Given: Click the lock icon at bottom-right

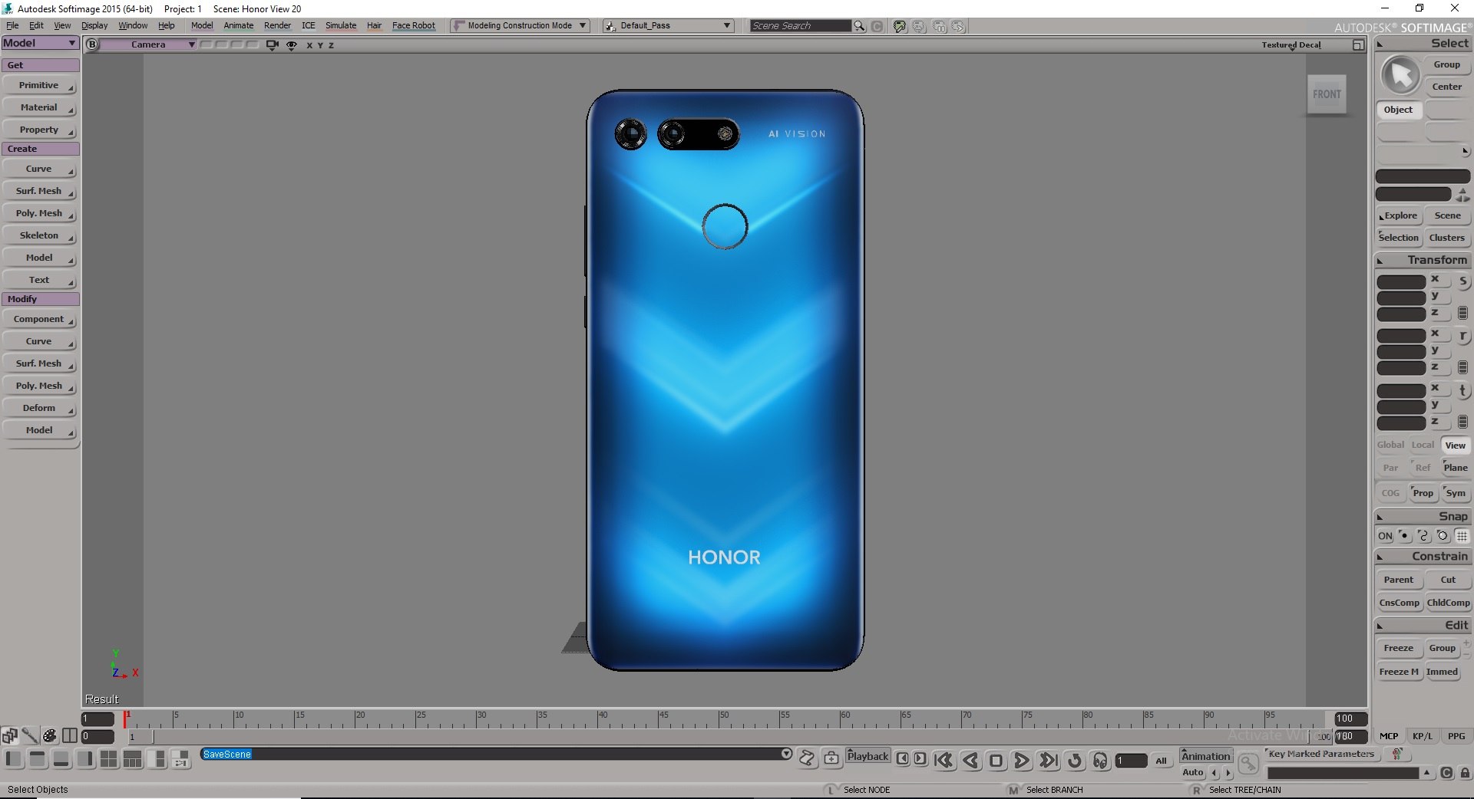Looking at the screenshot, I should point(1465,773).
